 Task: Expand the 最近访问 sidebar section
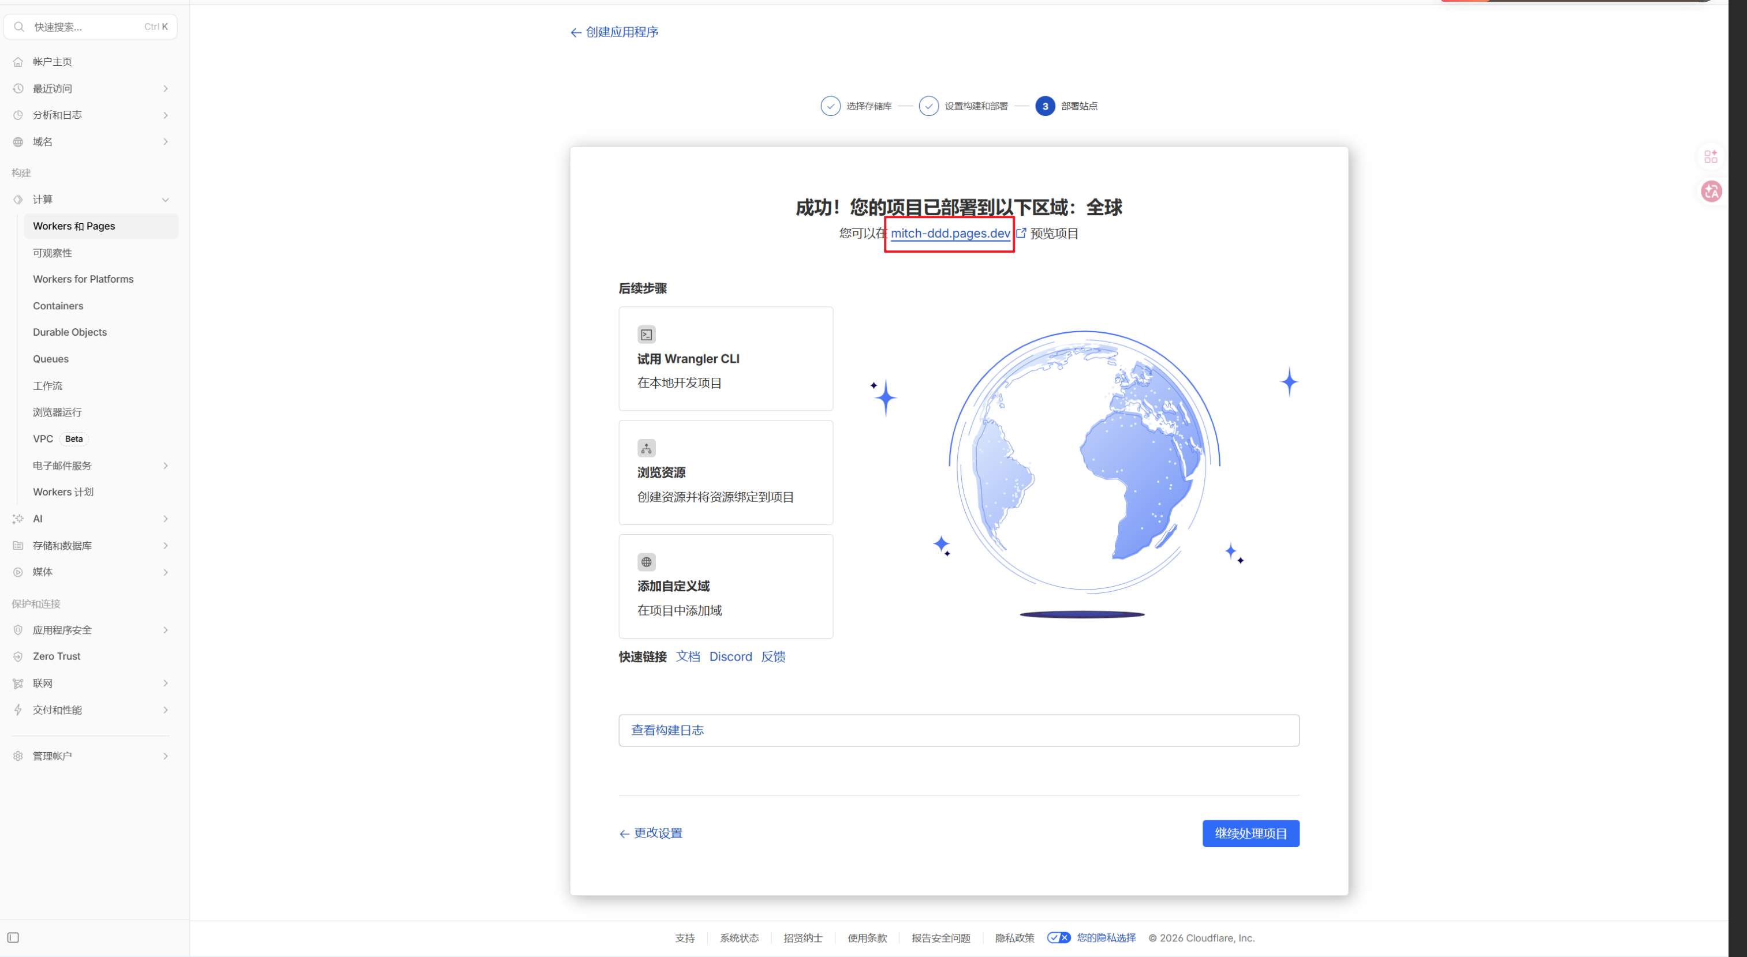pyautogui.click(x=166, y=89)
